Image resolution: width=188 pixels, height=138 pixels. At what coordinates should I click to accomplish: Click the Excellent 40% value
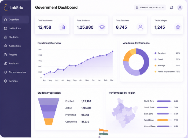178,53
